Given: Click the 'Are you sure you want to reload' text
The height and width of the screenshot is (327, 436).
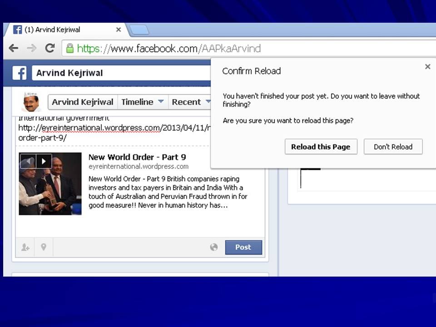Looking at the screenshot, I should 288,121.
